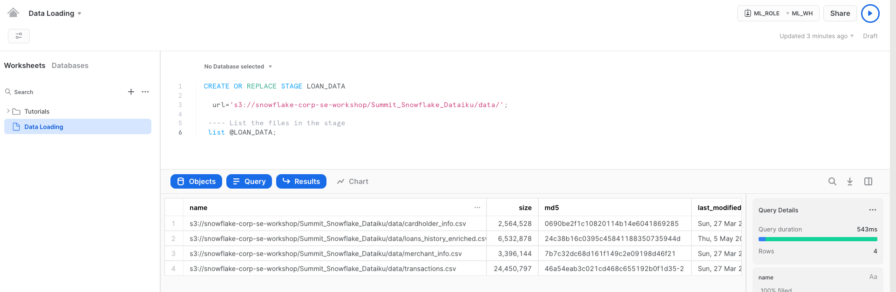The height and width of the screenshot is (292, 896).
Task: Switch to the Chart view
Action: pos(353,182)
